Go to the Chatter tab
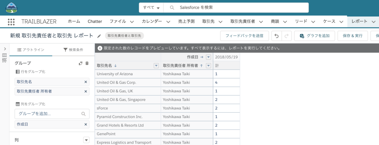Image resolution: width=379 pixels, height=145 pixels. tap(95, 21)
